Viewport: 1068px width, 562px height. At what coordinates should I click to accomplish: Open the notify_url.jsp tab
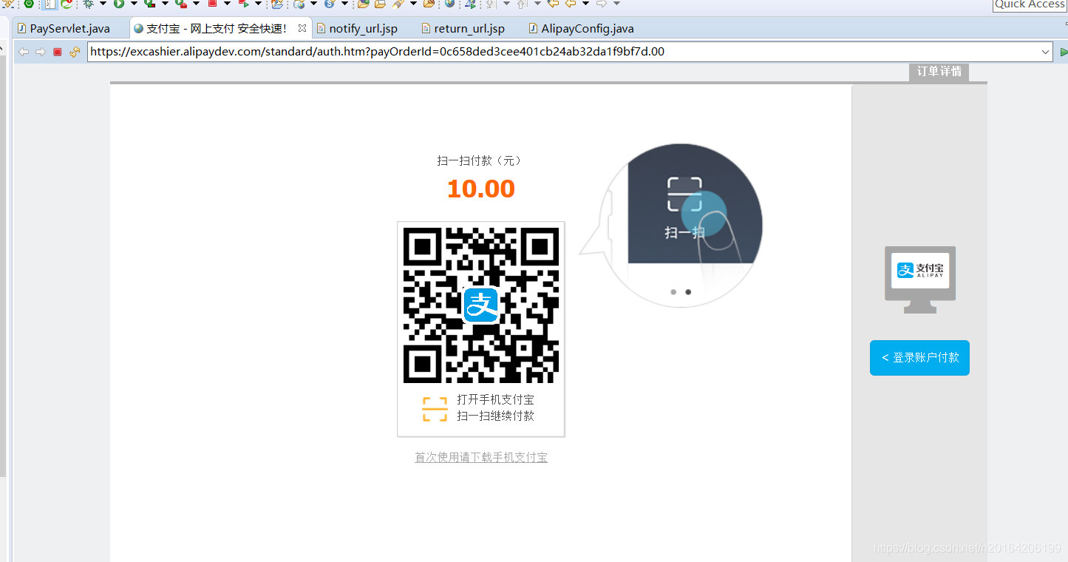pos(357,29)
